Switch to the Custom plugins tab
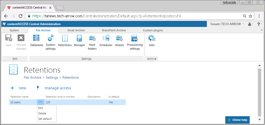Image resolution: width=265 pixels, height=125 pixels. tap(153, 30)
